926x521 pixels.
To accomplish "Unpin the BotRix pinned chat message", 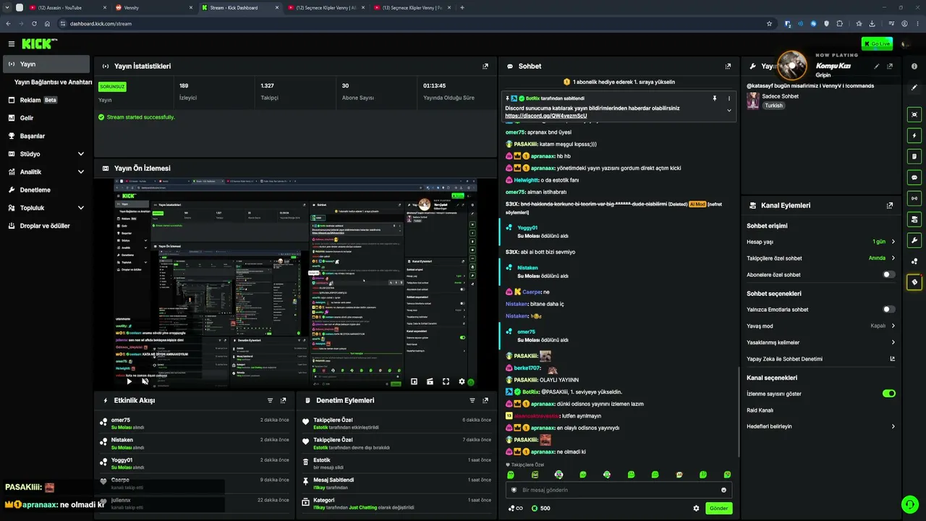I will pos(715,98).
